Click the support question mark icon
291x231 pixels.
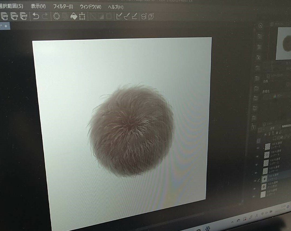pos(151,17)
